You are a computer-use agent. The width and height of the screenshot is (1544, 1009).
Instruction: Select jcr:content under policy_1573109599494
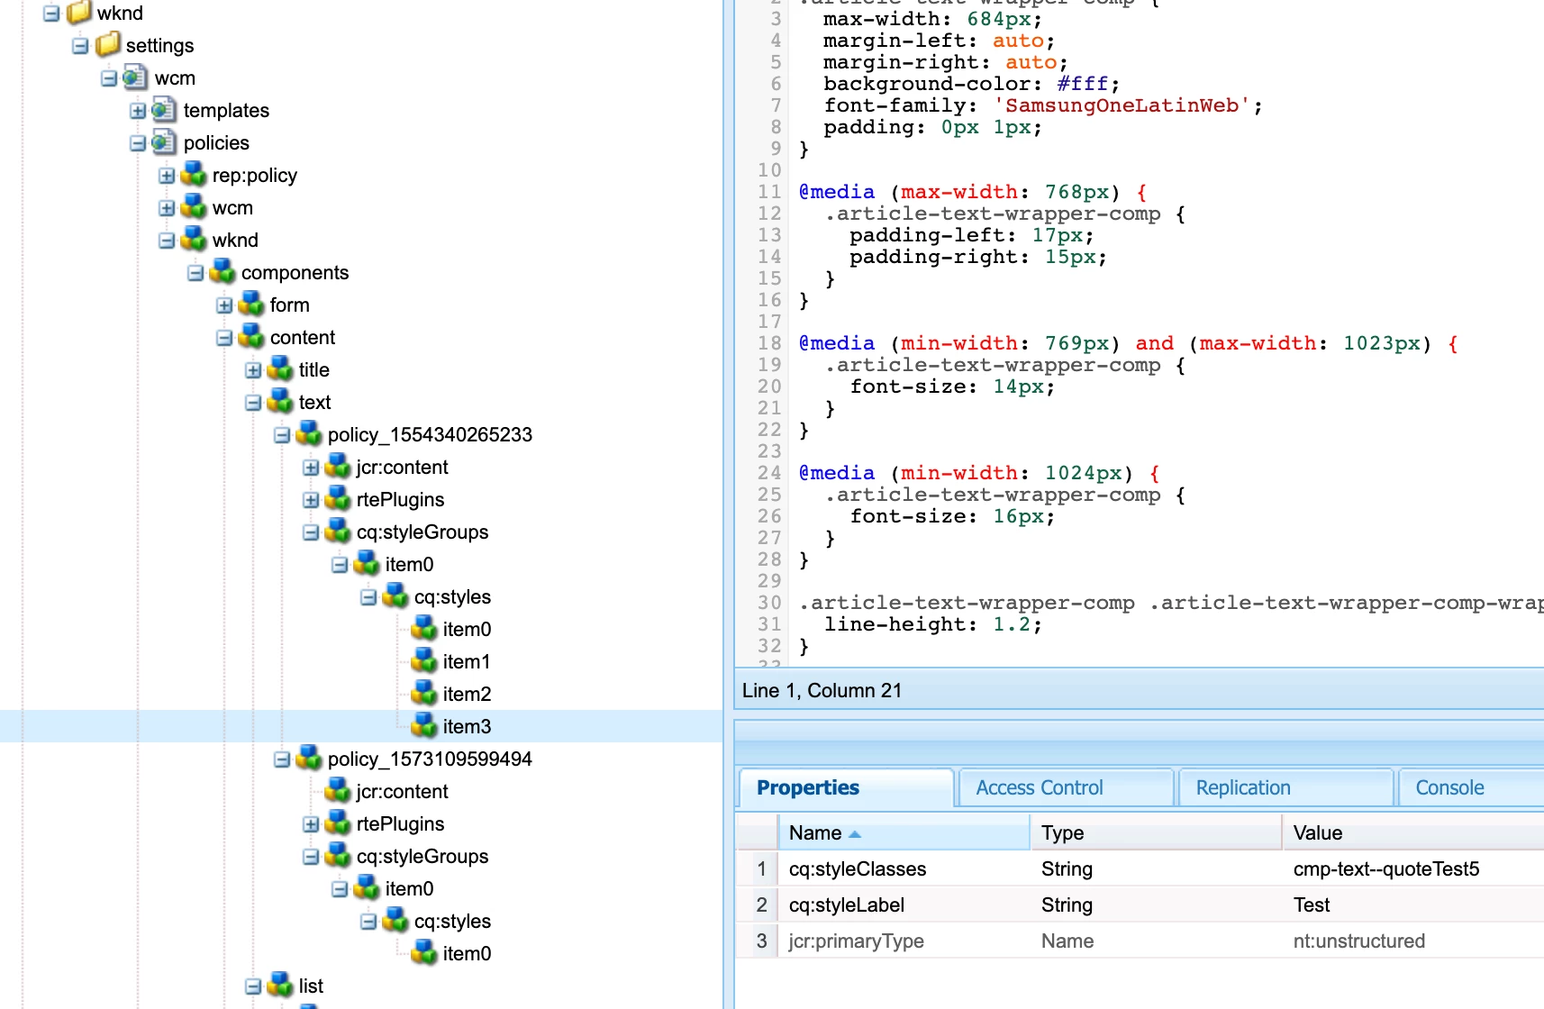[x=402, y=791]
